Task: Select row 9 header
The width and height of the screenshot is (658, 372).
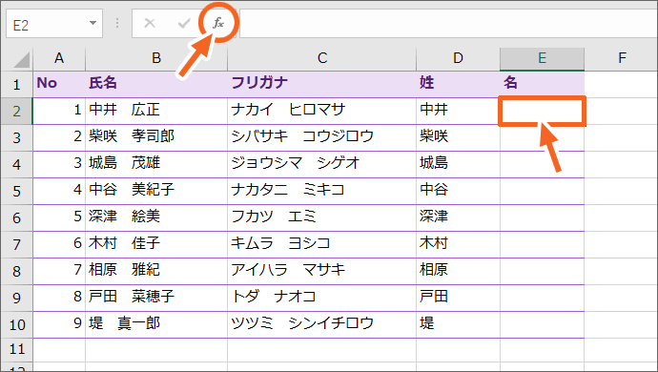Action: point(17,299)
